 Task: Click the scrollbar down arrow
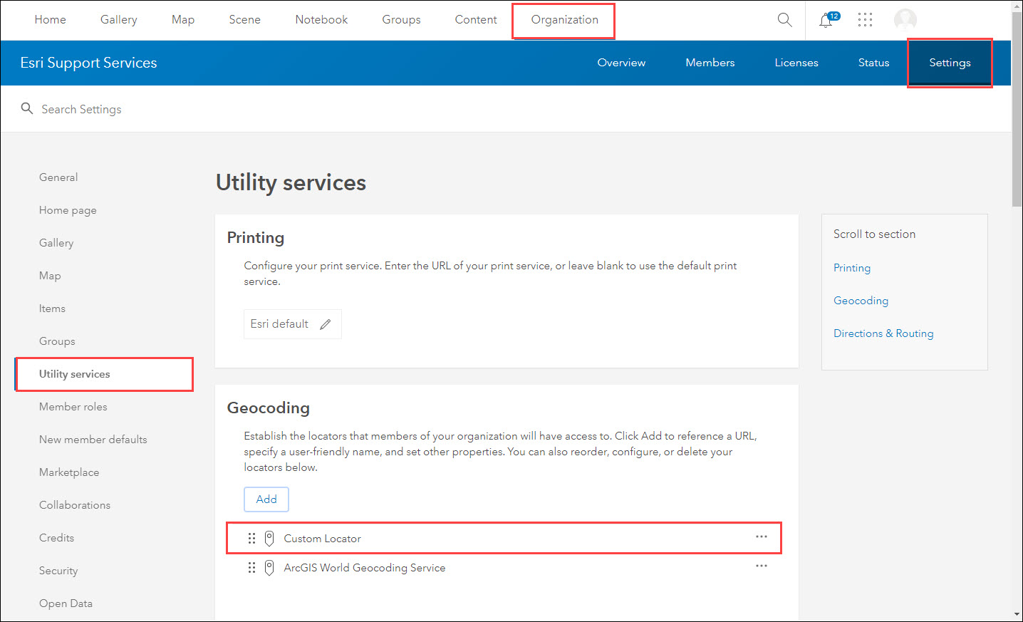tap(1017, 615)
